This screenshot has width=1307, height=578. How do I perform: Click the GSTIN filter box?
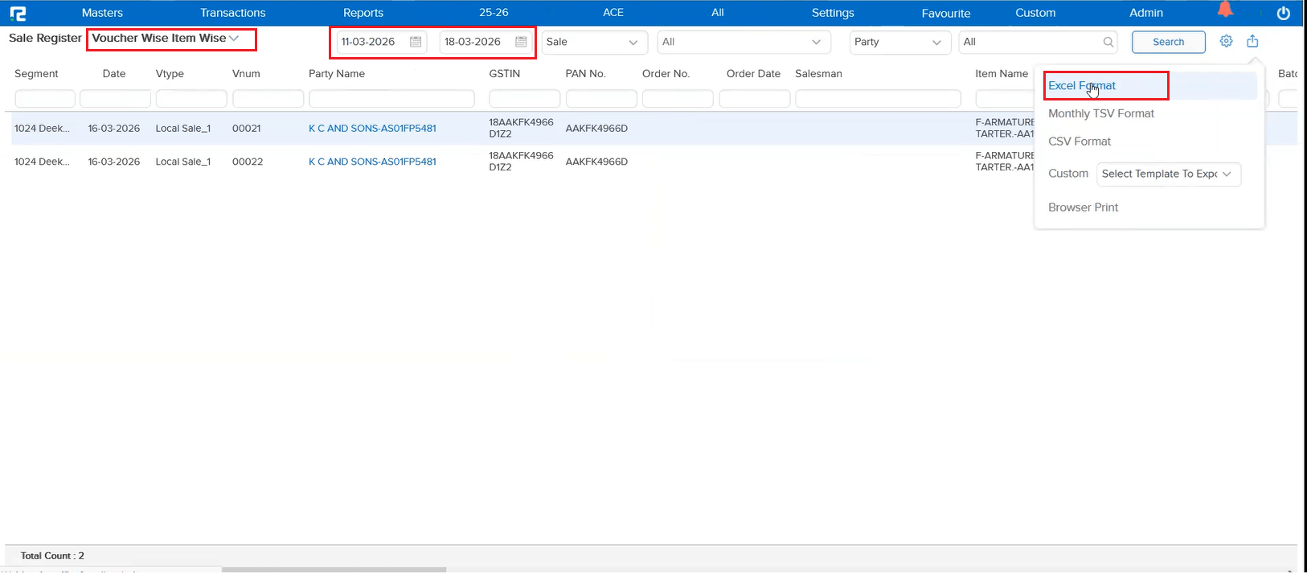[x=525, y=98]
